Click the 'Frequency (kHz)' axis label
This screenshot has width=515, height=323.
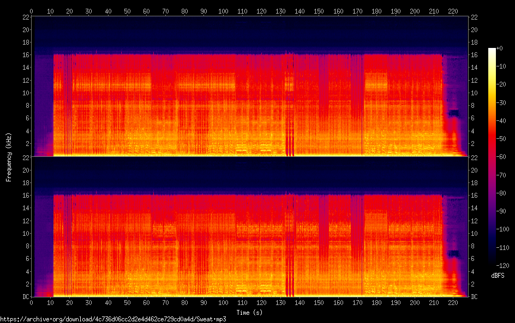9,157
